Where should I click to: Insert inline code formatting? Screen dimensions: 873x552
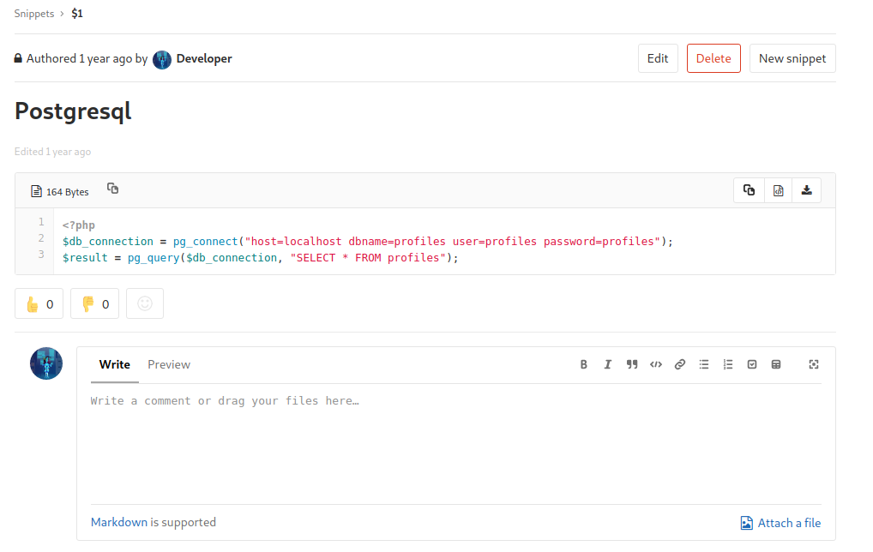tap(656, 364)
